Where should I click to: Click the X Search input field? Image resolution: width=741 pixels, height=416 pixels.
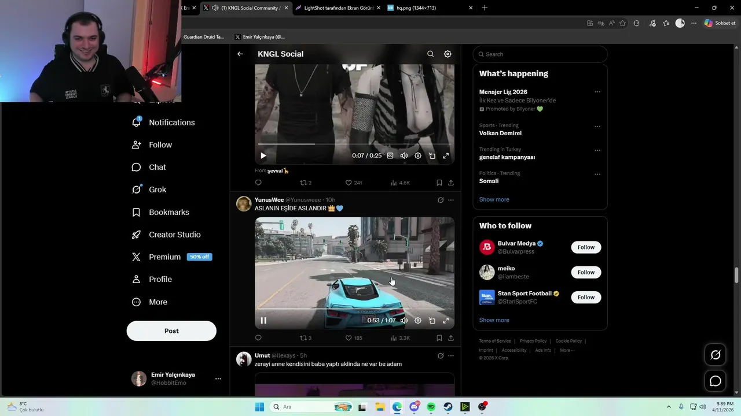[x=540, y=54]
